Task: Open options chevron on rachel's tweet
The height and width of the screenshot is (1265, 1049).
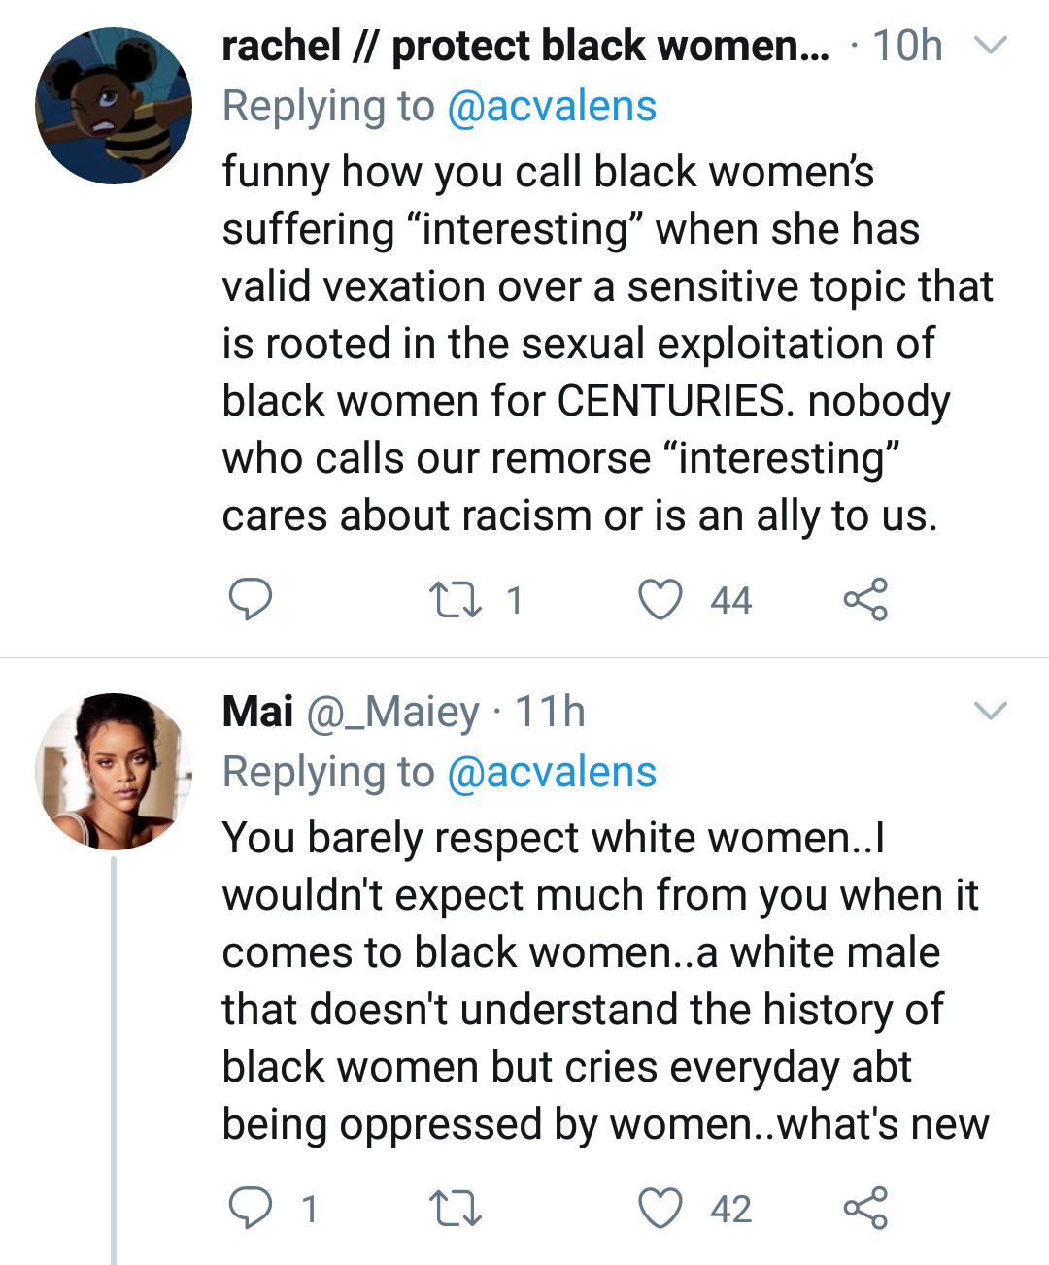Action: pos(990,46)
